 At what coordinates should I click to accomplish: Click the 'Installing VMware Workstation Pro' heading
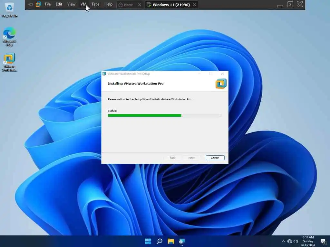coord(136,84)
